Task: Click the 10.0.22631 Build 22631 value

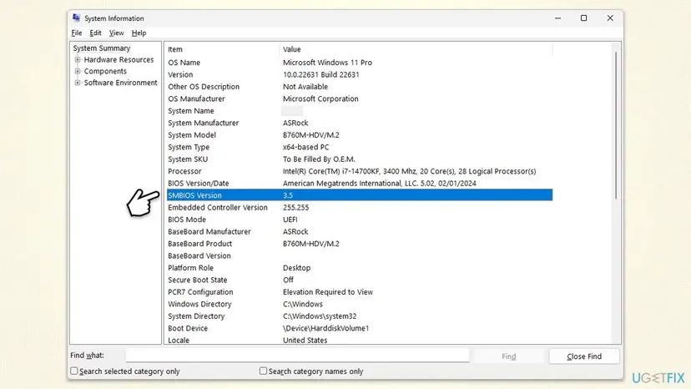Action: coord(320,74)
